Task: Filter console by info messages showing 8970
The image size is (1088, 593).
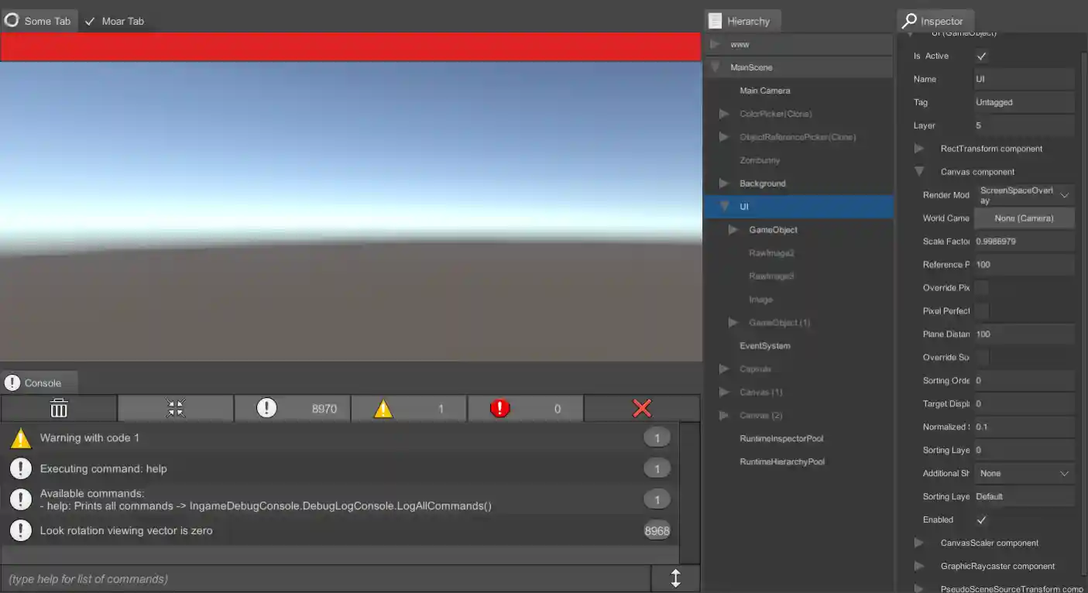Action: [293, 408]
